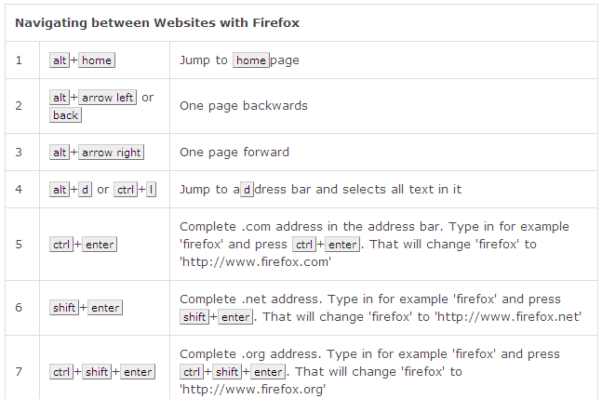Click the shift key in row 6 shortcut column
The width and height of the screenshot is (602, 399).
(x=64, y=308)
